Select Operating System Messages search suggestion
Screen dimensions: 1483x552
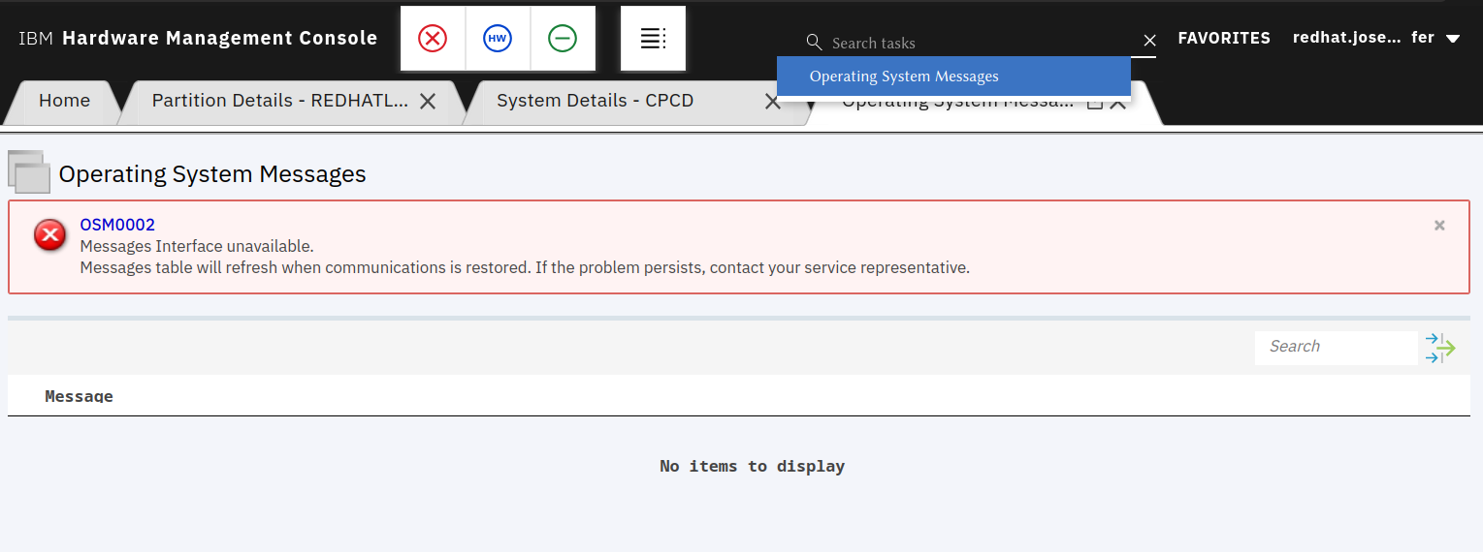tap(904, 77)
